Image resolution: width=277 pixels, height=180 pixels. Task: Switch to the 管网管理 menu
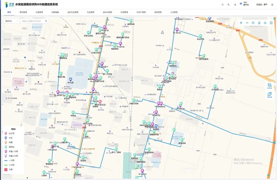(23, 12)
